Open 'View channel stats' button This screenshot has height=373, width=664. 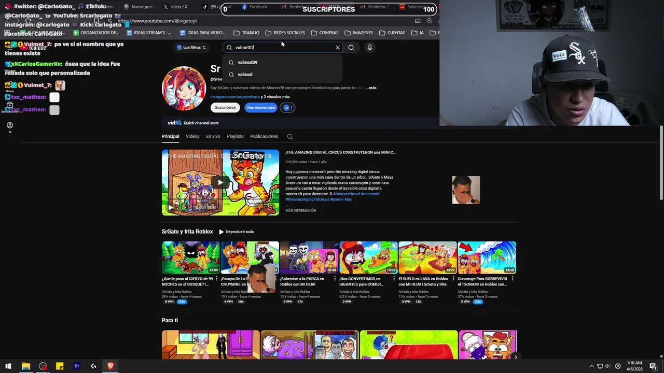point(261,107)
